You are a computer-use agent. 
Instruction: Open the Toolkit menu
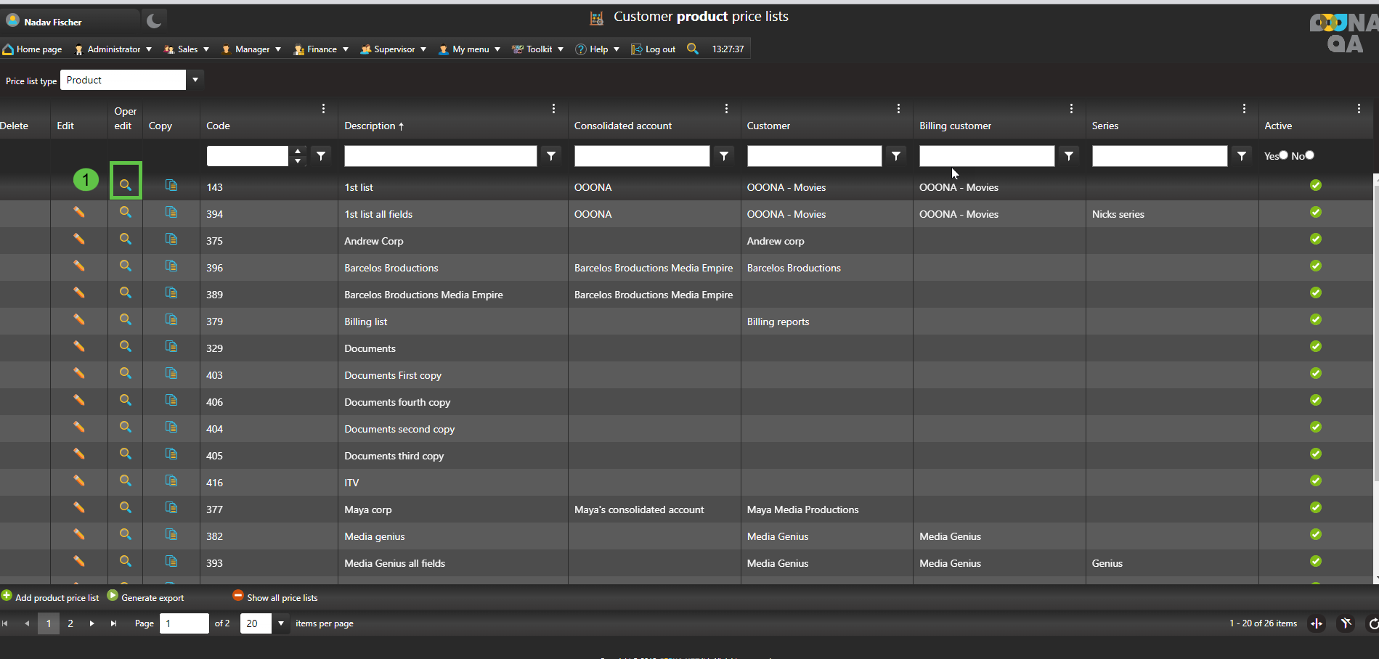pyautogui.click(x=538, y=49)
